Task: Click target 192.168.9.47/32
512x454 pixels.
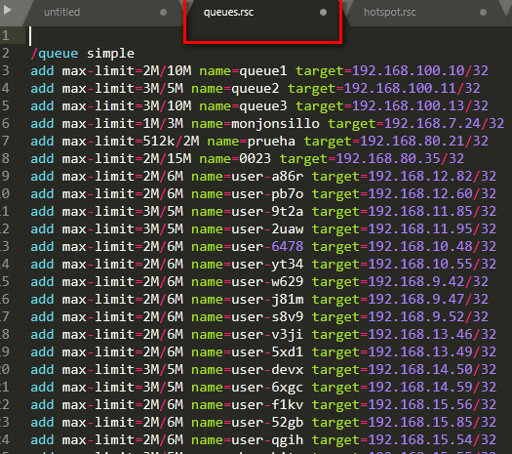Action: 428,301
